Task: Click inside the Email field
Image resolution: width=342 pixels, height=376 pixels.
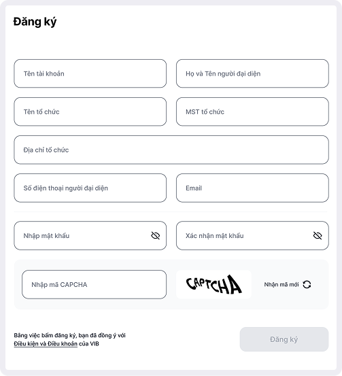Action: pos(252,188)
